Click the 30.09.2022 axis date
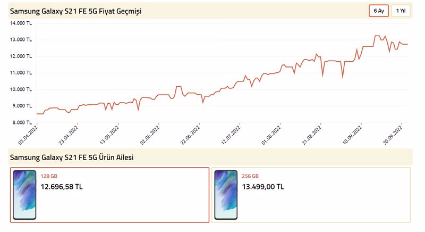Screen dimensions: 425x232 393,135
